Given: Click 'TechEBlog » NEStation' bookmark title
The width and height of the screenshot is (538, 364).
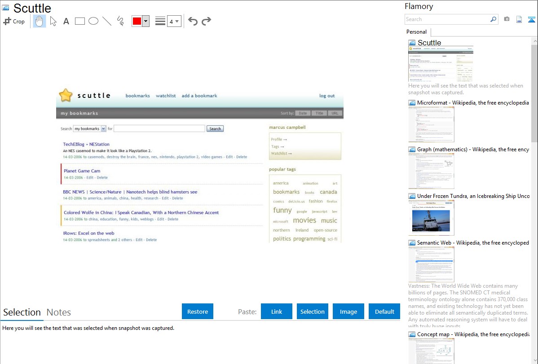Looking at the screenshot, I should (x=86, y=145).
